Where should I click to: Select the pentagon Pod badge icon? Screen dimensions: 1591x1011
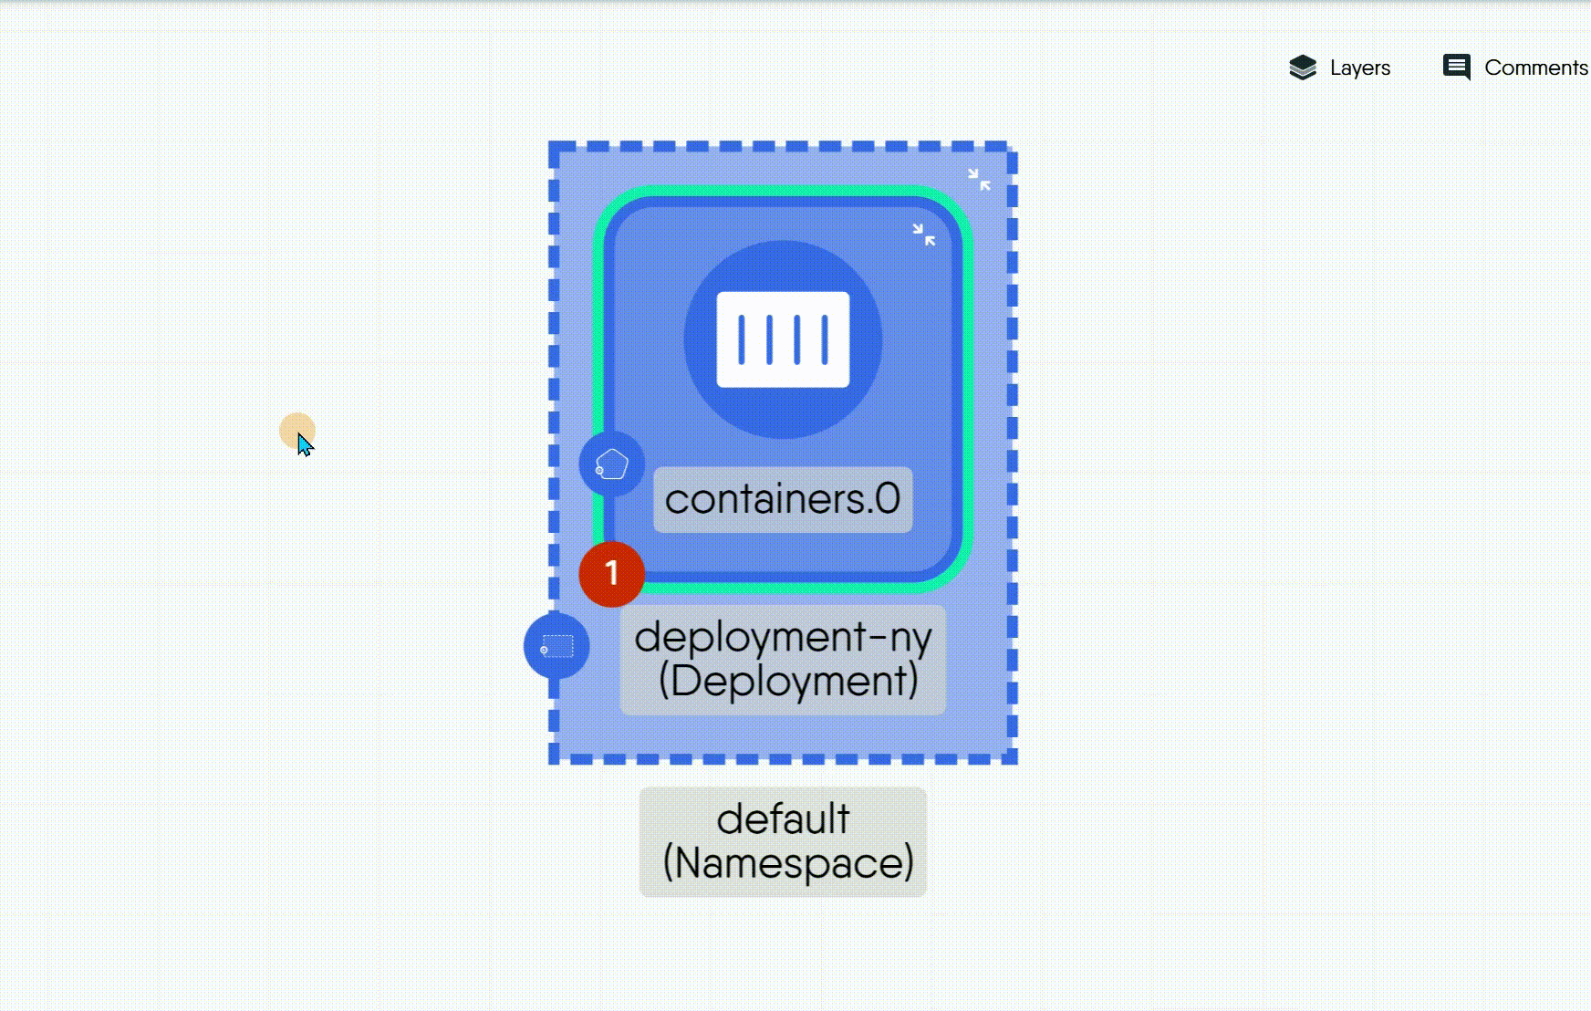pyautogui.click(x=611, y=463)
